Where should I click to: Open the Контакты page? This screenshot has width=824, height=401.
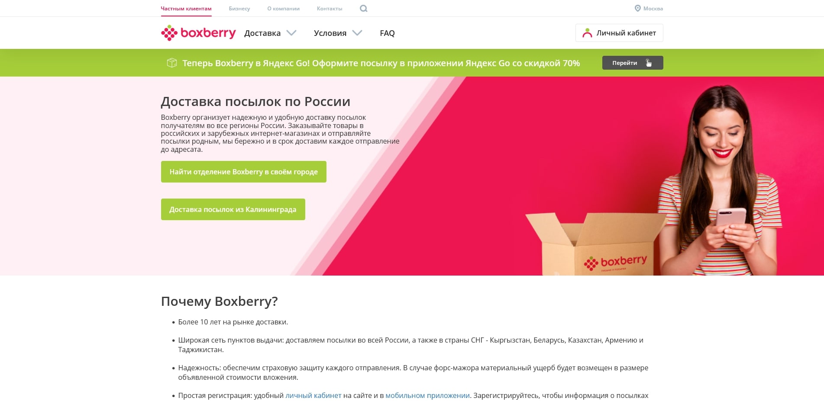(329, 8)
